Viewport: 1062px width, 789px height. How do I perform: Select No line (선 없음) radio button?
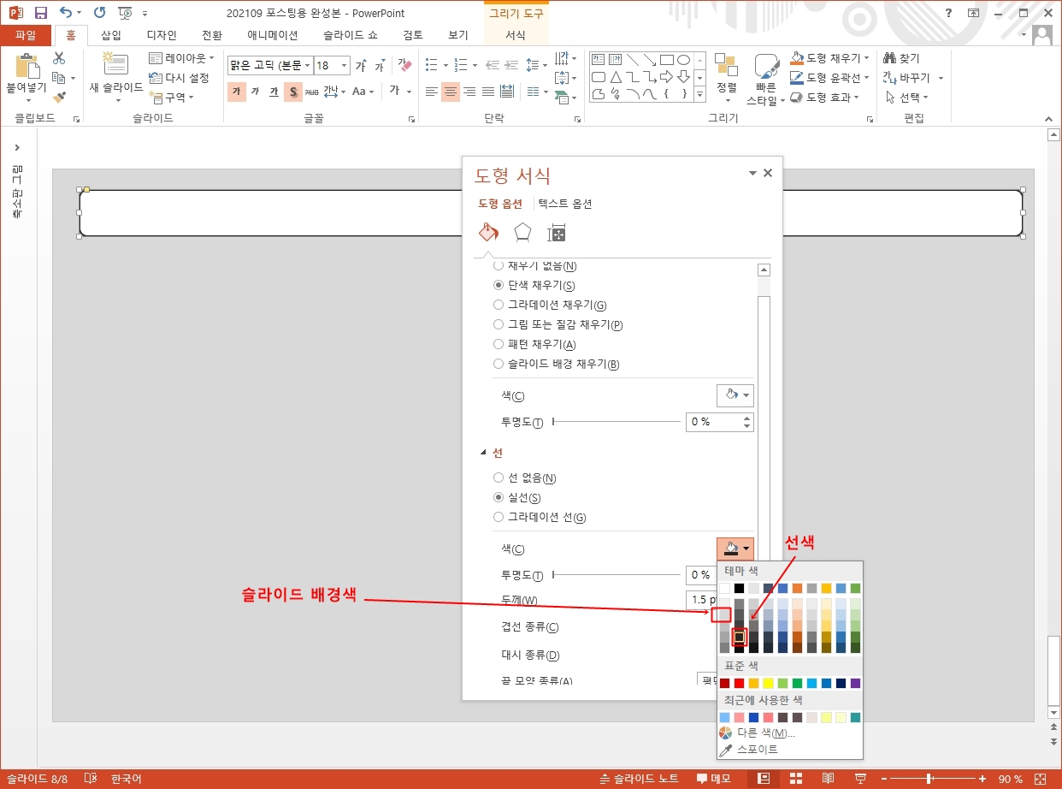[x=499, y=478]
